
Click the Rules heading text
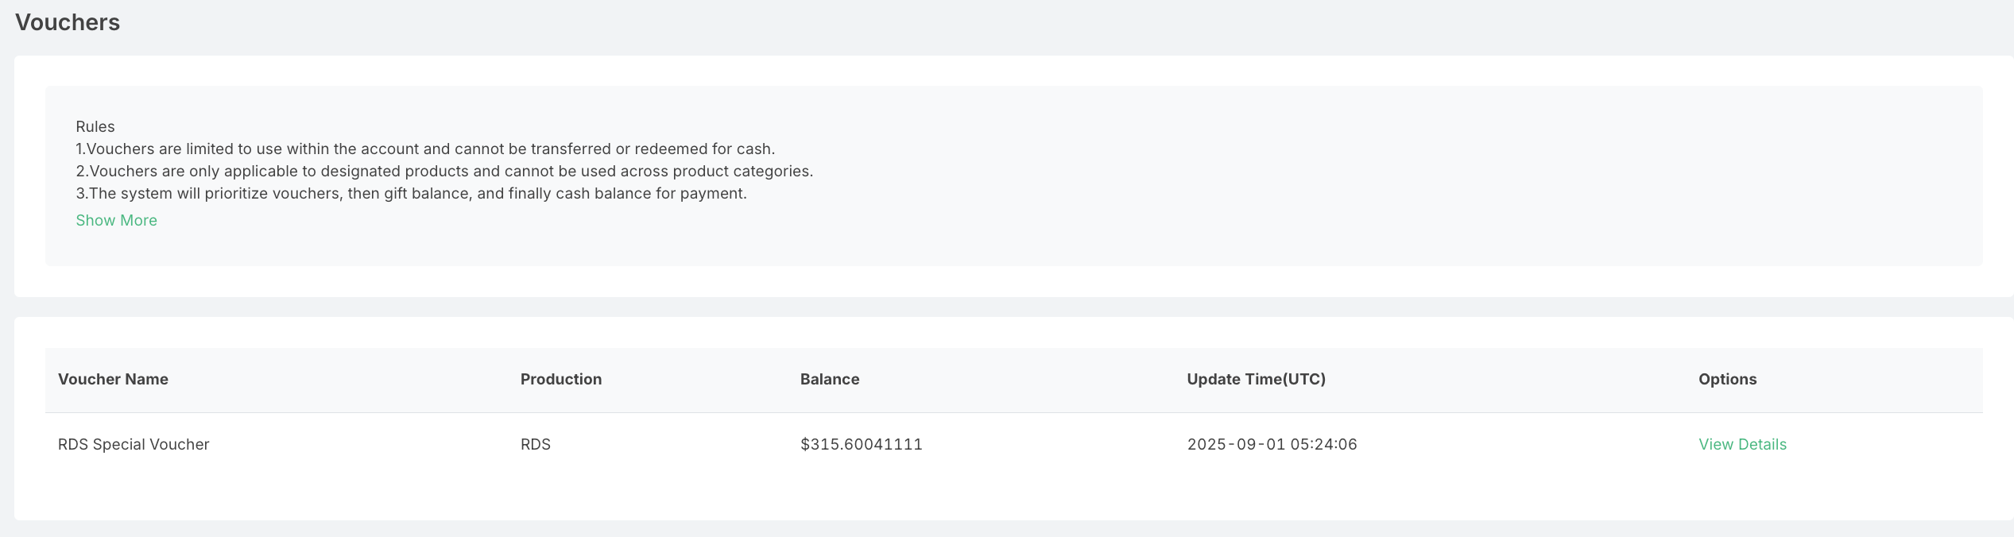coord(95,126)
